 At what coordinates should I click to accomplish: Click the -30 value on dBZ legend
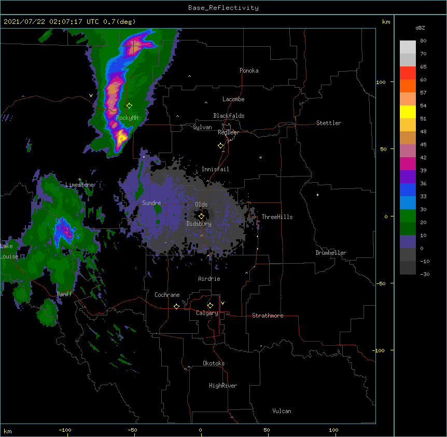pyautogui.click(x=425, y=274)
